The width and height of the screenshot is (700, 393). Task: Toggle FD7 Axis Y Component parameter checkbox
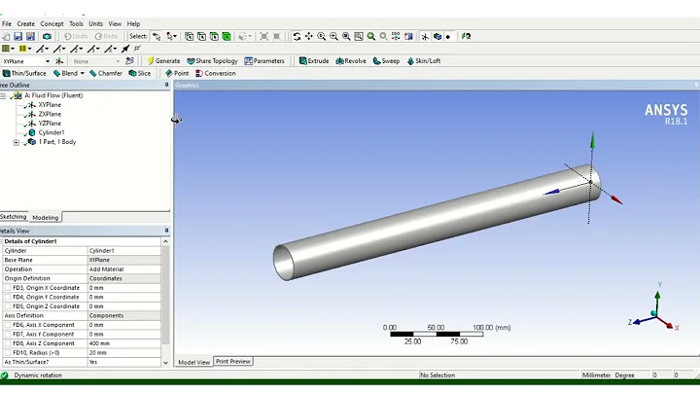[x=8, y=335]
